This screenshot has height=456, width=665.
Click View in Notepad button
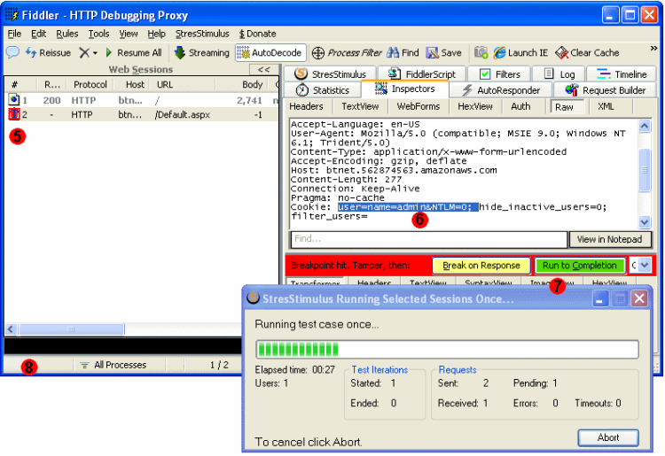click(x=609, y=239)
